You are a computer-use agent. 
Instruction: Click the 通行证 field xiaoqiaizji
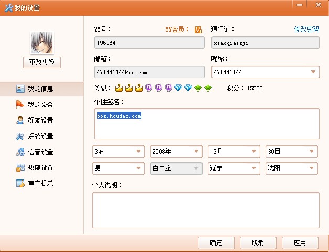[x=266, y=43]
